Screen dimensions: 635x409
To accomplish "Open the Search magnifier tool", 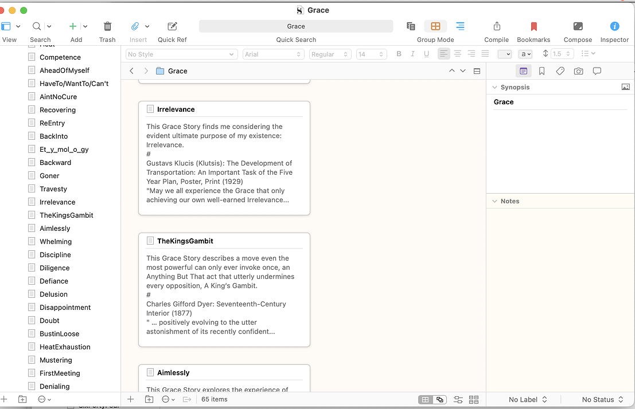I will tap(37, 26).
